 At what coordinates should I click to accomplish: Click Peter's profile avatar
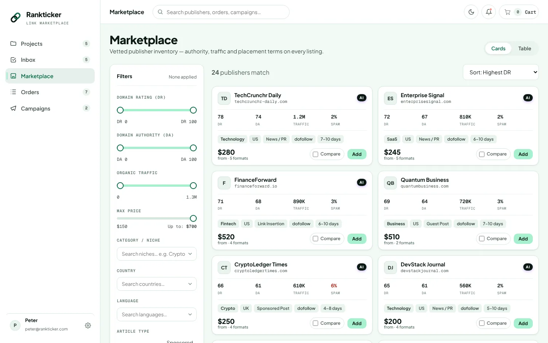(15, 325)
